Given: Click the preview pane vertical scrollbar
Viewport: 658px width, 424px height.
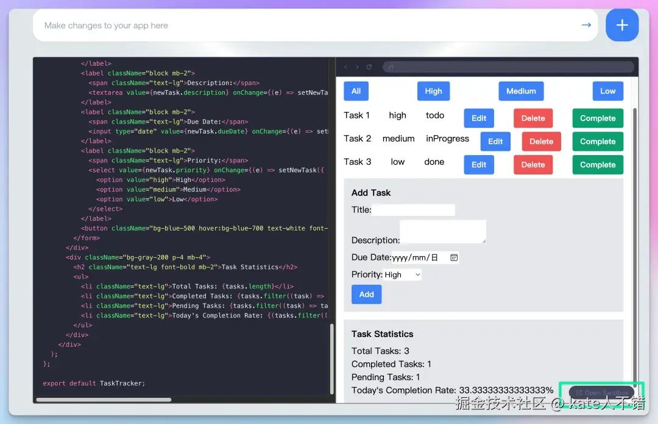Looking at the screenshot, I should [635, 247].
